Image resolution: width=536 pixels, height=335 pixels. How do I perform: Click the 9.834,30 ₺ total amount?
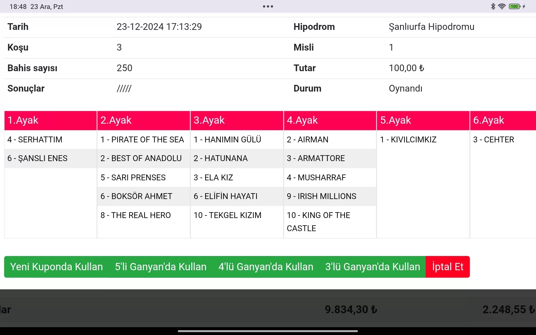pos(351,309)
